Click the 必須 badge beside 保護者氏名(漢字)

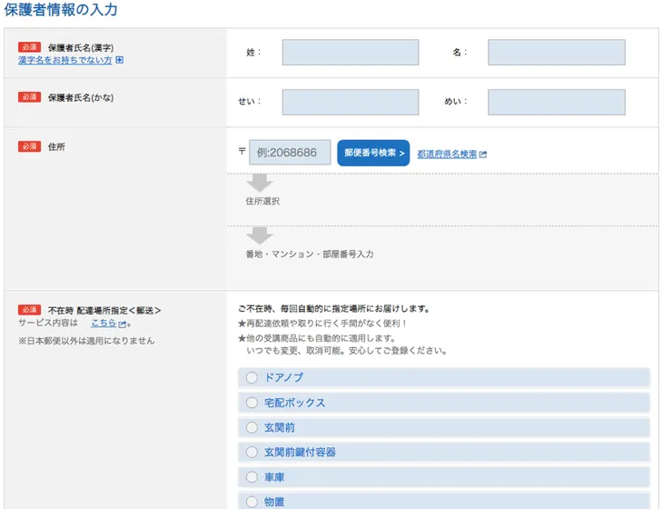[30, 47]
